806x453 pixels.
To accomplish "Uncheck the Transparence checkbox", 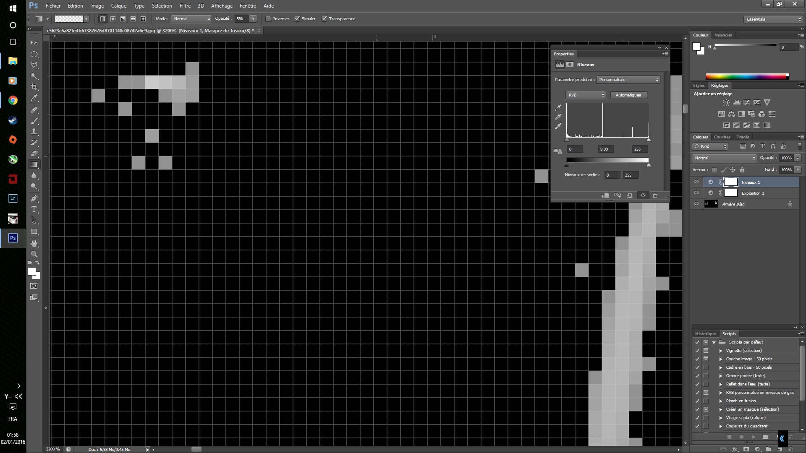I will 324,19.
